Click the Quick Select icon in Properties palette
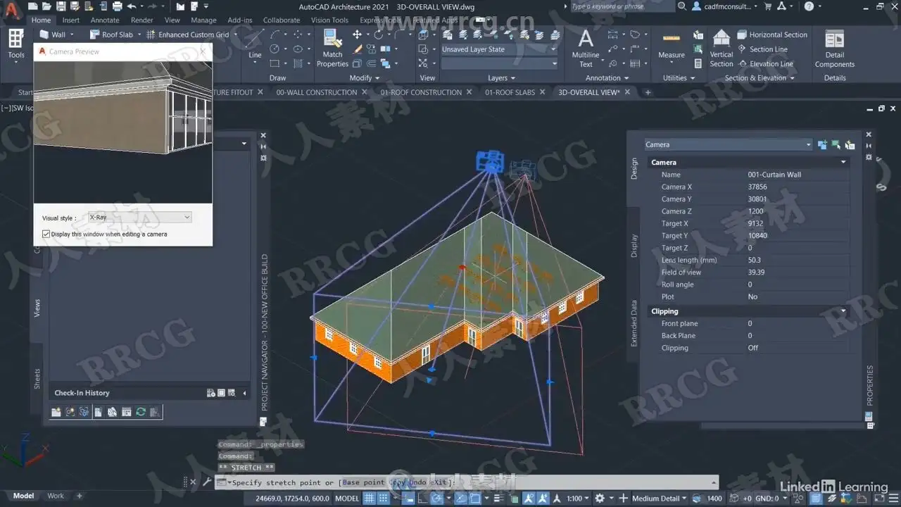 click(850, 145)
